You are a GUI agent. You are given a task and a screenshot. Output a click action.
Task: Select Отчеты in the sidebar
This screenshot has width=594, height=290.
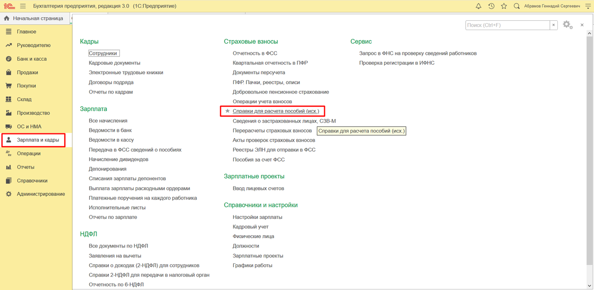(x=36, y=167)
